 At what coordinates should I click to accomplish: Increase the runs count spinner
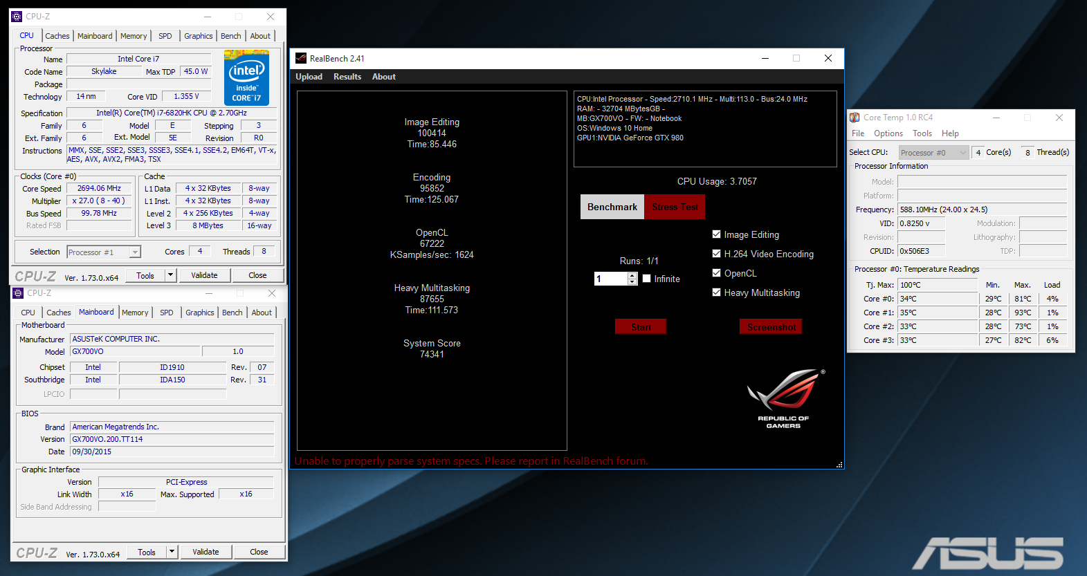coord(632,275)
